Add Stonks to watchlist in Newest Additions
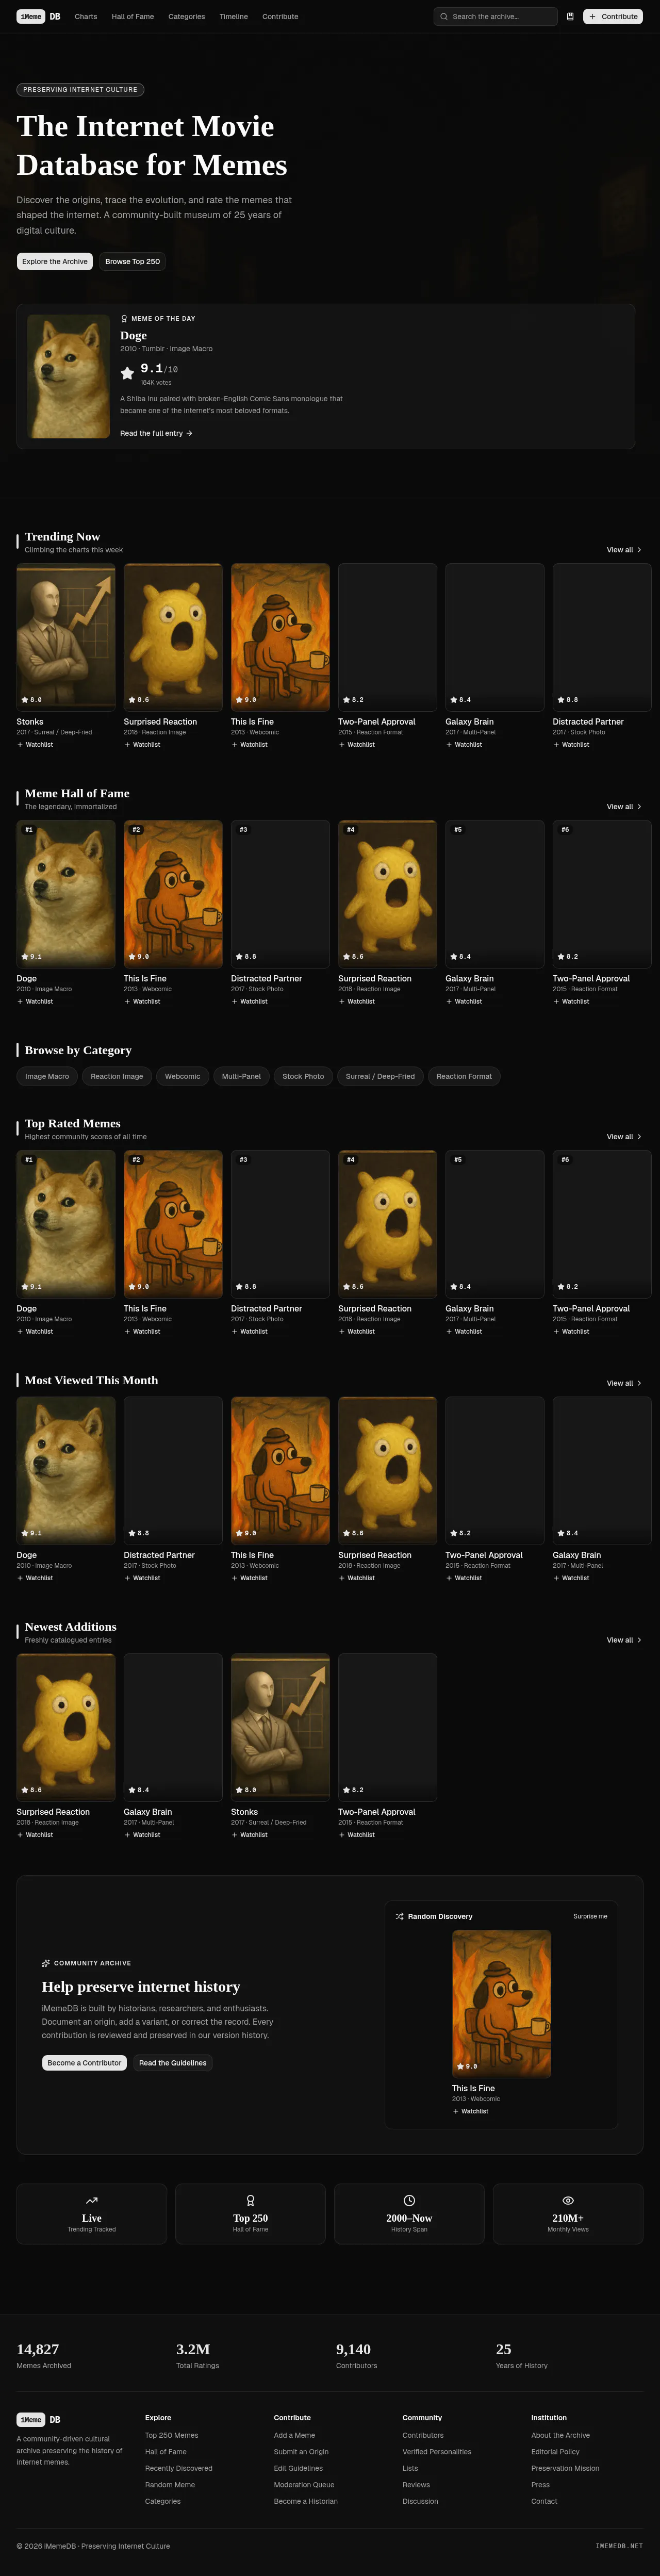 click(250, 1835)
